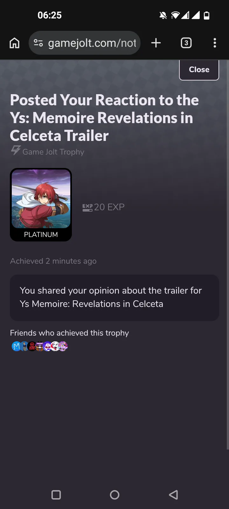Open the red Infinit Energy friend avatar
This screenshot has width=229, height=509.
(x=32, y=346)
